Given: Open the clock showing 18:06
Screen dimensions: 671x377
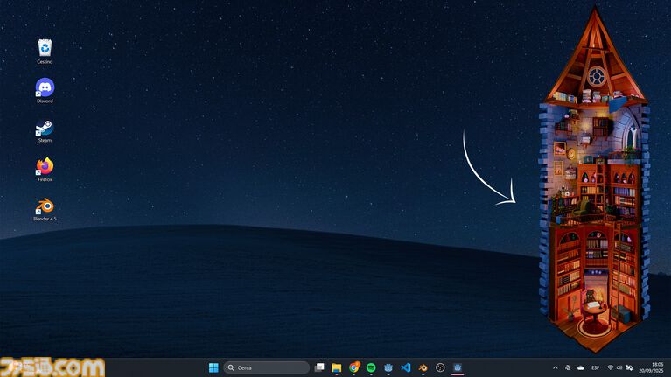Looking at the screenshot, I should (651, 367).
